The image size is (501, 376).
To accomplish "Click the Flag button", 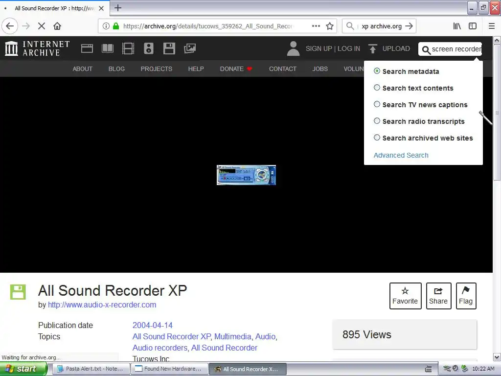I will [466, 296].
